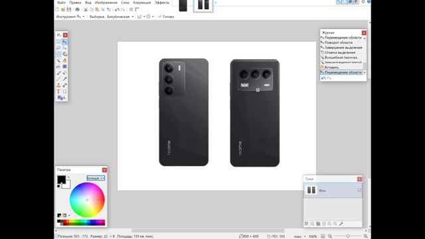The width and height of the screenshot is (425, 239).
Task: Select the Pan hand tool
Action: click(64, 60)
